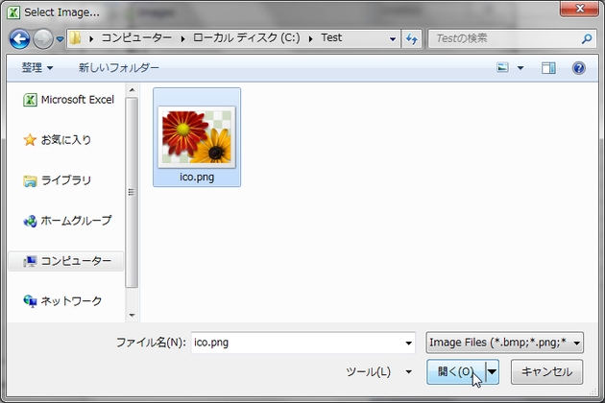Click the Back navigation arrow
Screen dimensions: 605x403
pos(19,39)
